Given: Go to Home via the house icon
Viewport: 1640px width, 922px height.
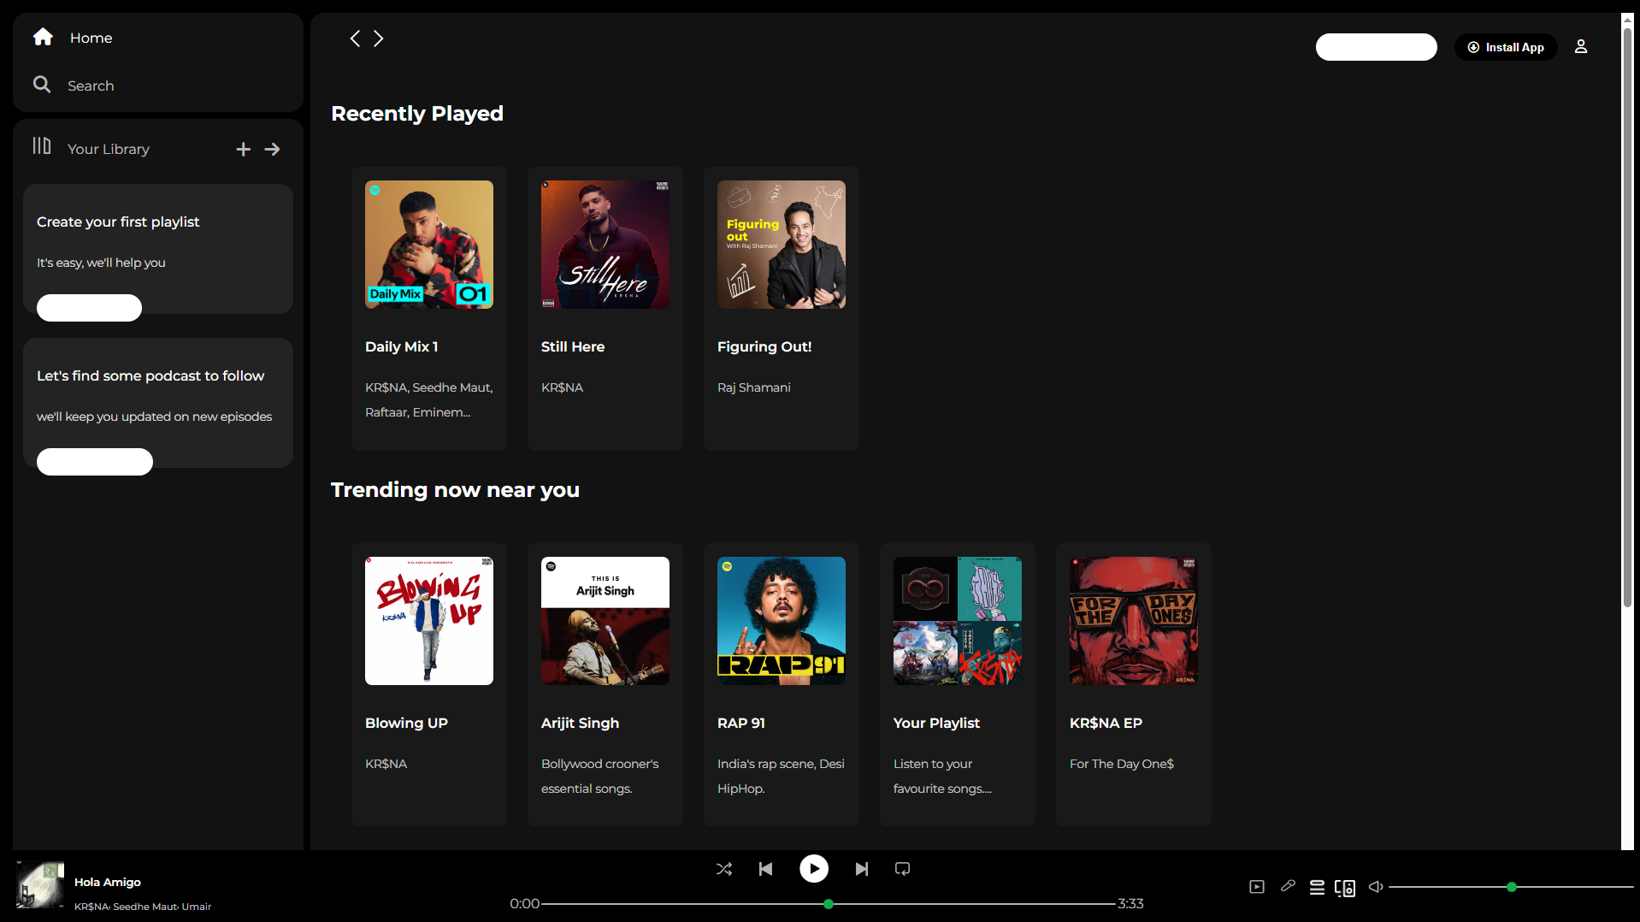Looking at the screenshot, I should (43, 37).
